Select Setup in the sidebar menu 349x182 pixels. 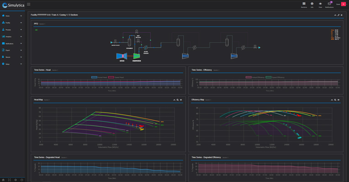[8, 64]
